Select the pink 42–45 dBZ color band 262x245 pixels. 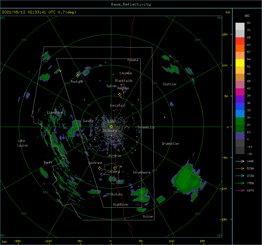click(x=240, y=84)
